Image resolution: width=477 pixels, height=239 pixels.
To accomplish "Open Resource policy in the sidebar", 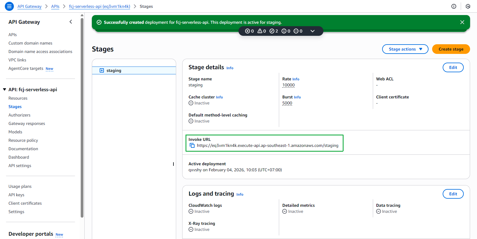I will click(23, 140).
